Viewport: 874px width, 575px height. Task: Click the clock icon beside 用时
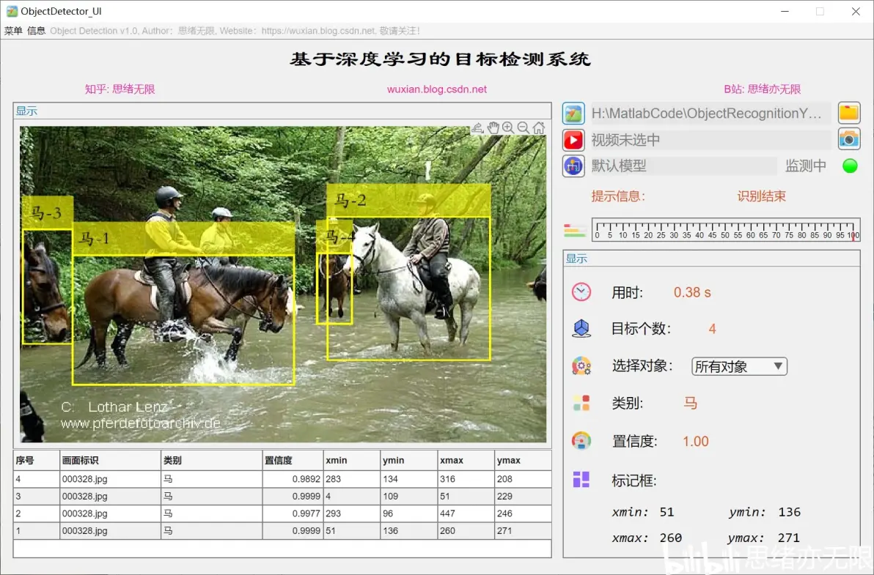coord(581,292)
